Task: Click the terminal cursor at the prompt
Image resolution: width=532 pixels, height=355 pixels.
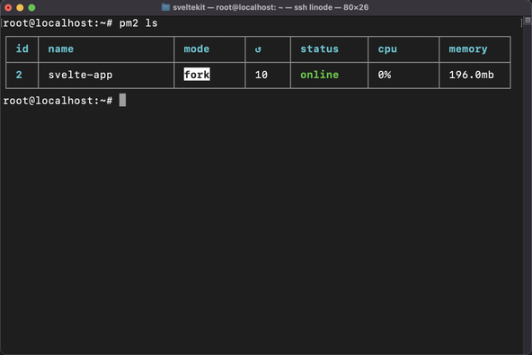Action: coord(122,100)
